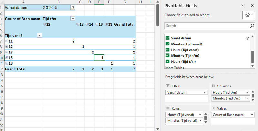Click the More Tables link
The image size is (258, 131).
174,68
